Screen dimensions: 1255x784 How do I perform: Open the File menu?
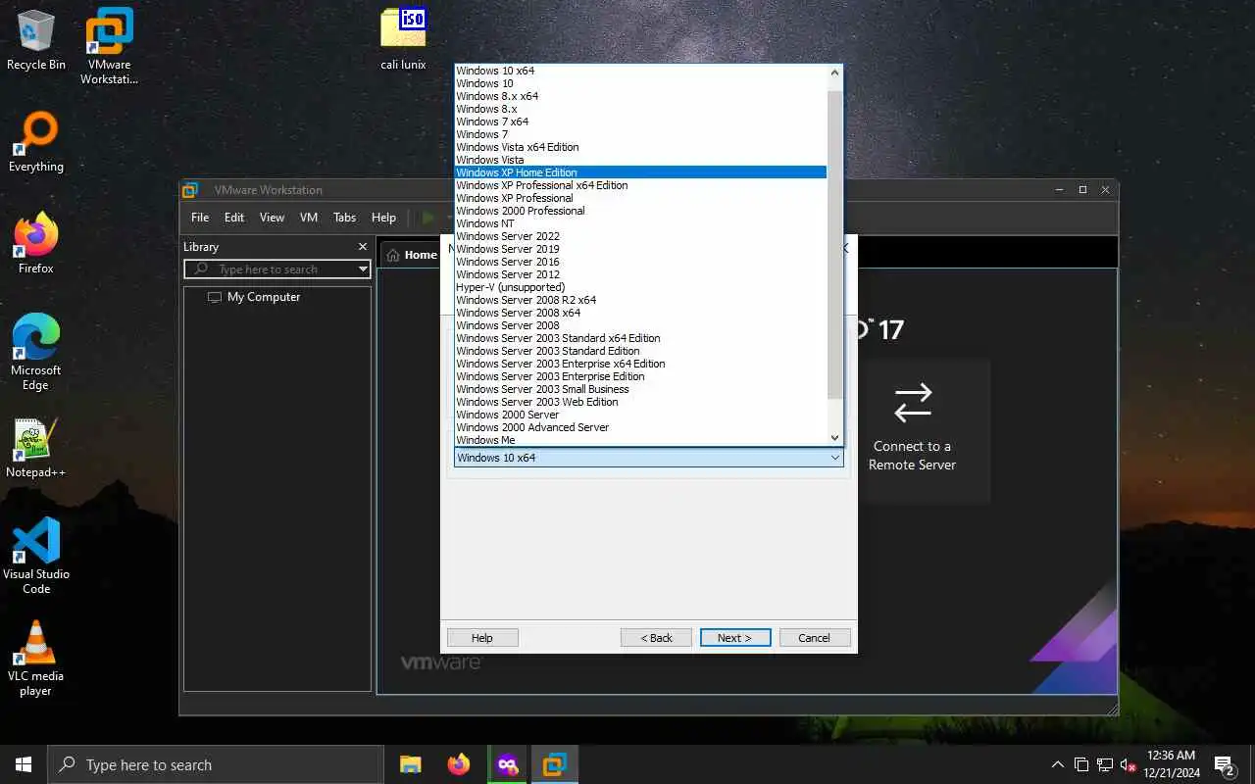click(x=200, y=218)
